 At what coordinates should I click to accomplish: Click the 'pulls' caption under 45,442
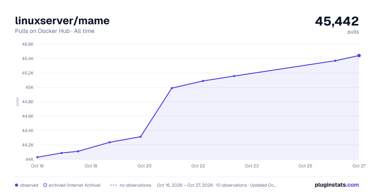(353, 32)
